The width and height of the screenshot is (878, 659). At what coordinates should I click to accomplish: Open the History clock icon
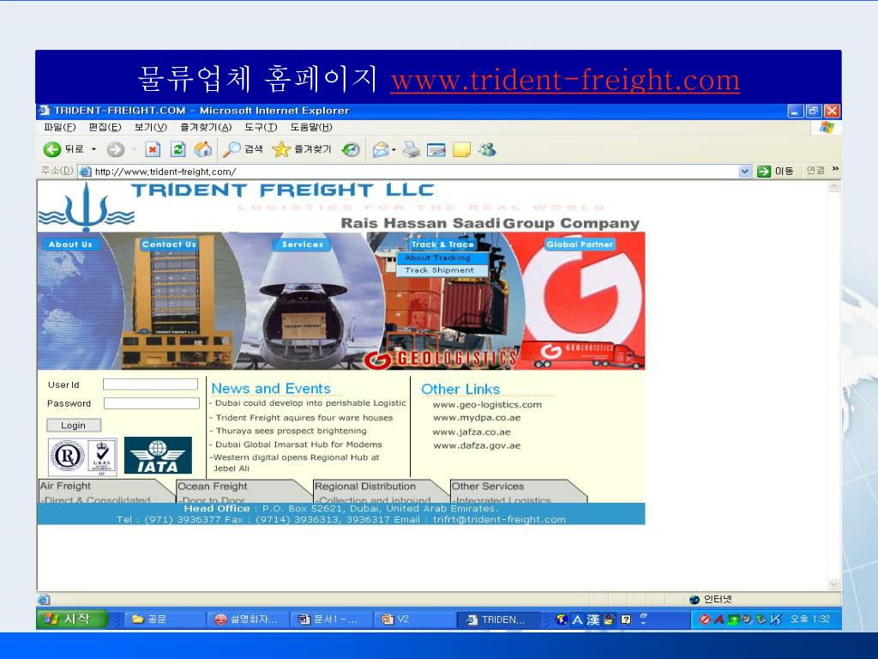point(351,149)
